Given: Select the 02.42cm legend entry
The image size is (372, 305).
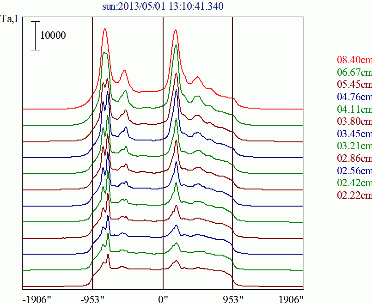Looking at the screenshot, I should pyautogui.click(x=354, y=183).
